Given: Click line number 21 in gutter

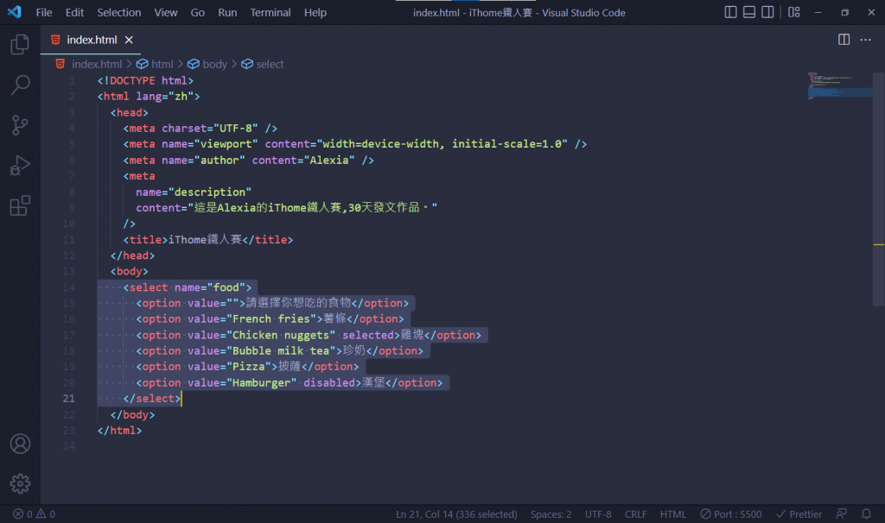Looking at the screenshot, I should pos(69,399).
